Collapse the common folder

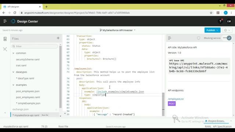tap(13, 53)
